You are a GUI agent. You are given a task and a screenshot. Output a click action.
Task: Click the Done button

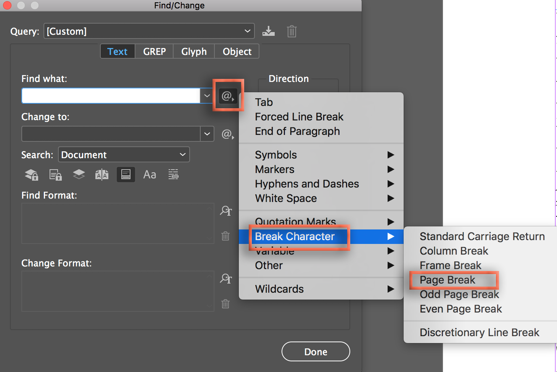(x=316, y=351)
